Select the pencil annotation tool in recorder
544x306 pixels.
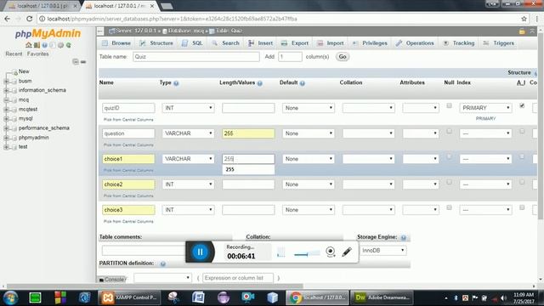(347, 252)
